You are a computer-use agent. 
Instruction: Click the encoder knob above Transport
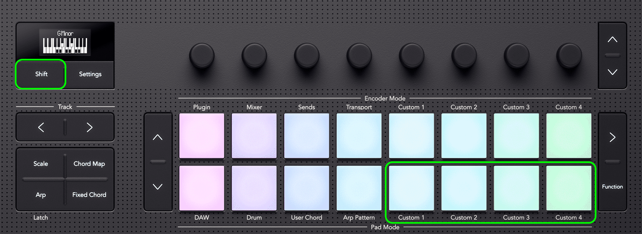359,56
